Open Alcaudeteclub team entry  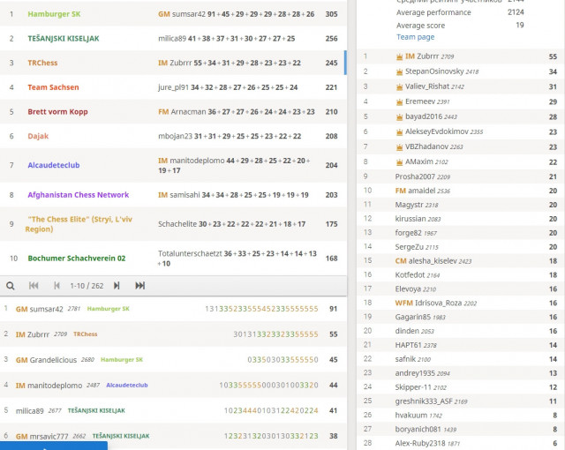(x=54, y=165)
